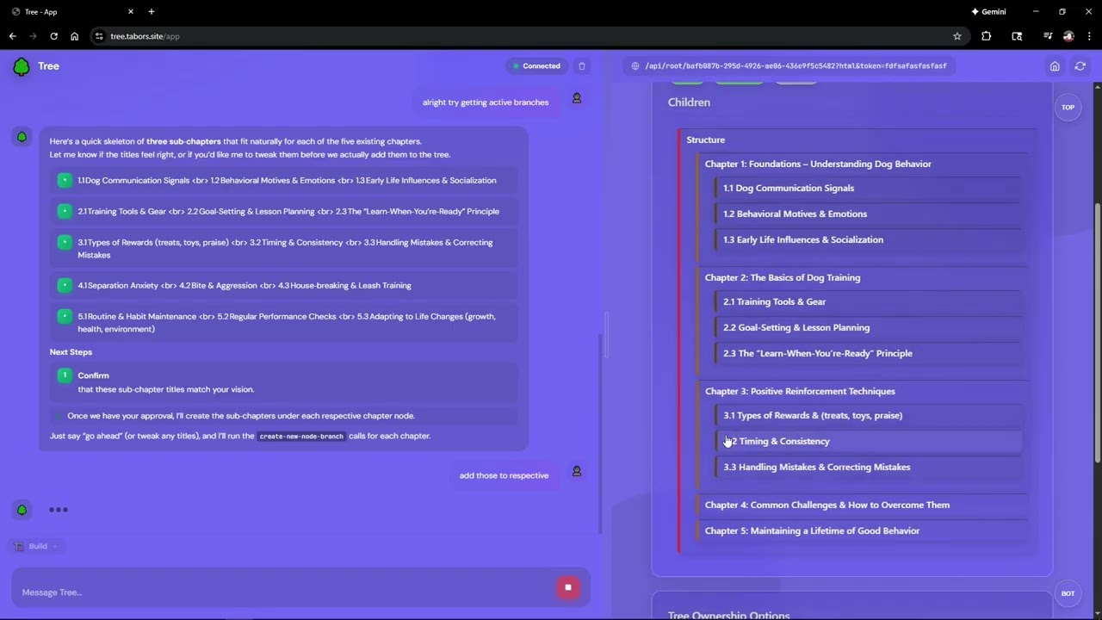This screenshot has height=620, width=1102.
Task: Click the chat panel scrollbar
Action: [601, 432]
